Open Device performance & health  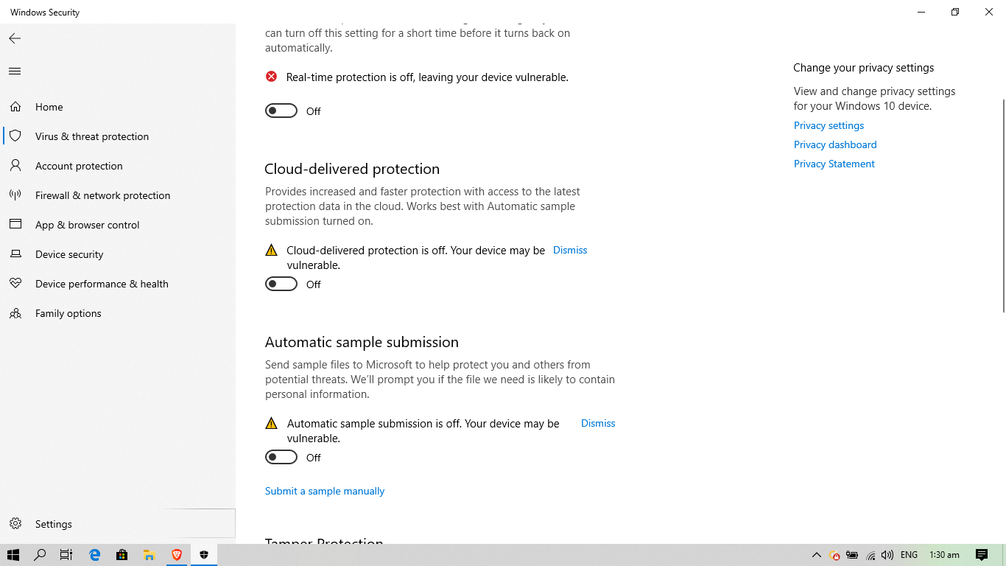click(x=118, y=284)
